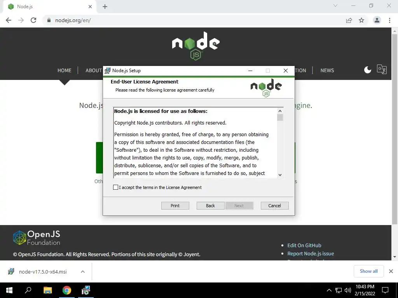Open the taskbar clock and date

pyautogui.click(x=365, y=290)
